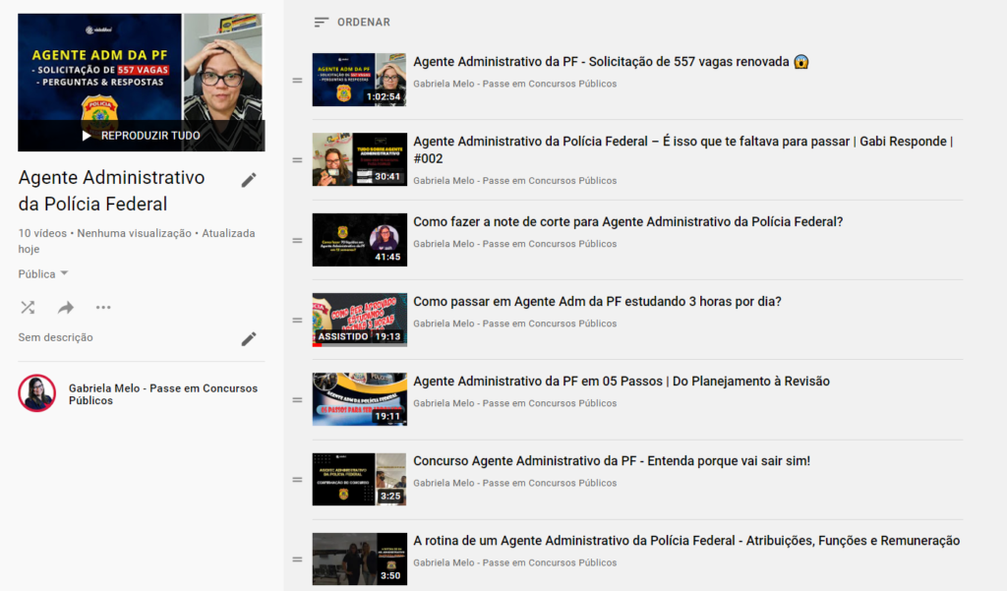Click thumbnail with 19:11 duration
Screen dimensions: 1007x591
click(360, 399)
